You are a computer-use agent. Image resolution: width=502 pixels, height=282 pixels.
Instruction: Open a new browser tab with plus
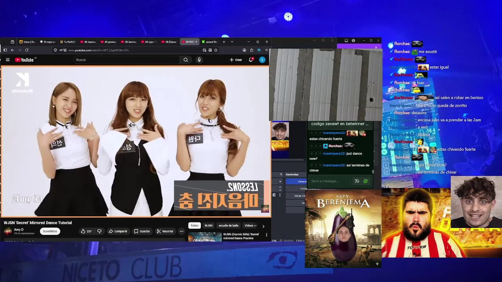224,42
